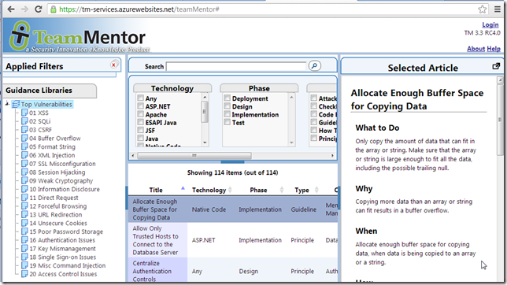This screenshot has height=285, width=507.
Task: Click the browser back arrow
Action: (x=11, y=9)
